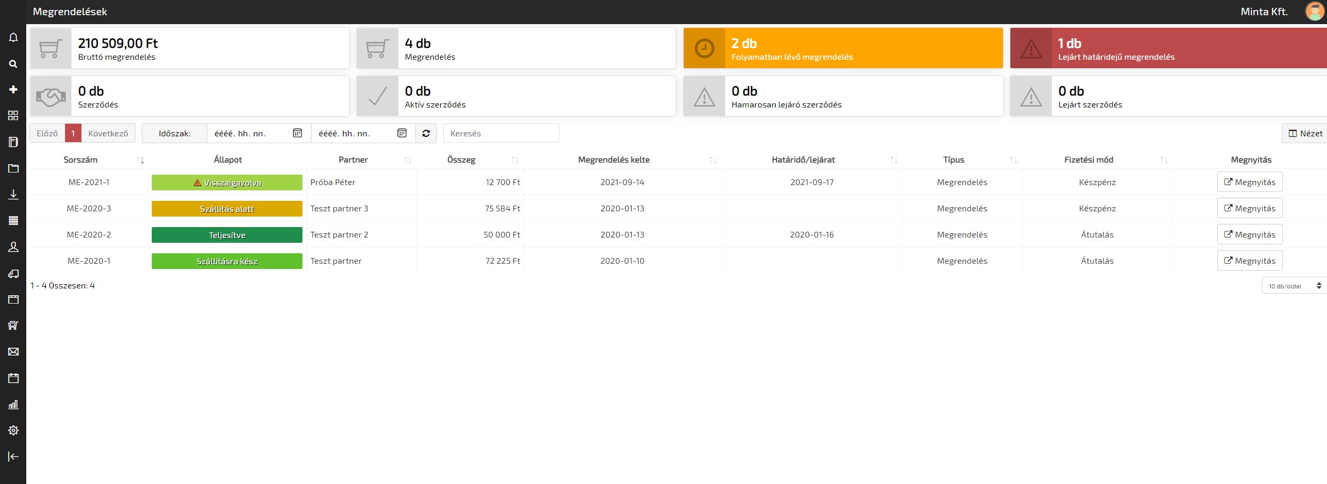The width and height of the screenshot is (1327, 484).
Task: Click the refresh period button
Action: click(426, 133)
